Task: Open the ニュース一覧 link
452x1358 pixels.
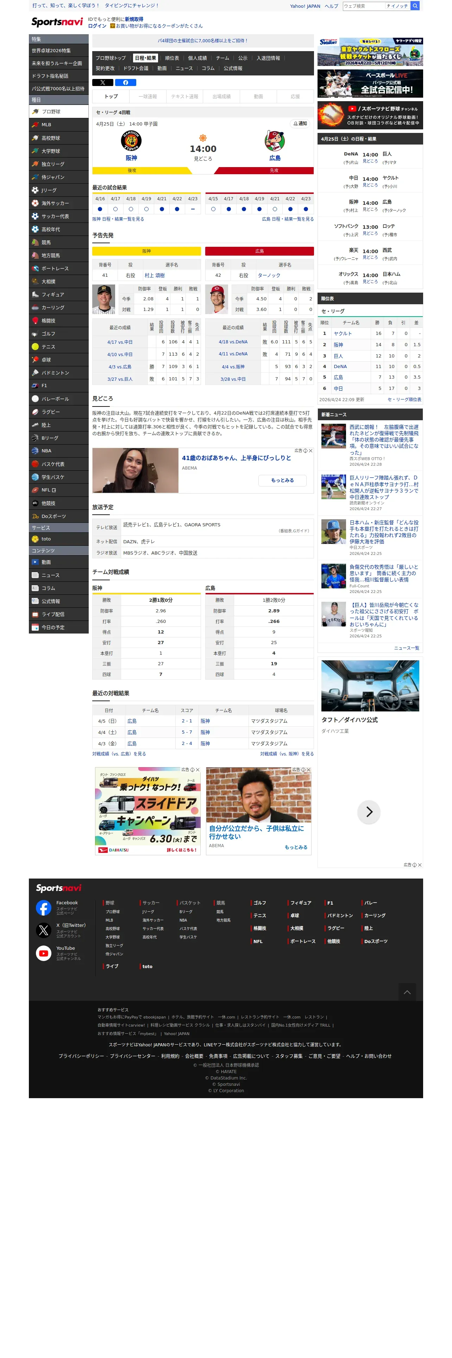Action: pyautogui.click(x=407, y=648)
